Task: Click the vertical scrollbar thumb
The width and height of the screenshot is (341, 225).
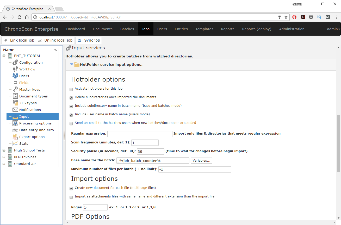Action: tap(338, 143)
